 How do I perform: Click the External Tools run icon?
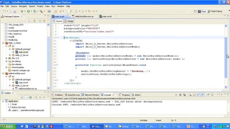click(41, 11)
